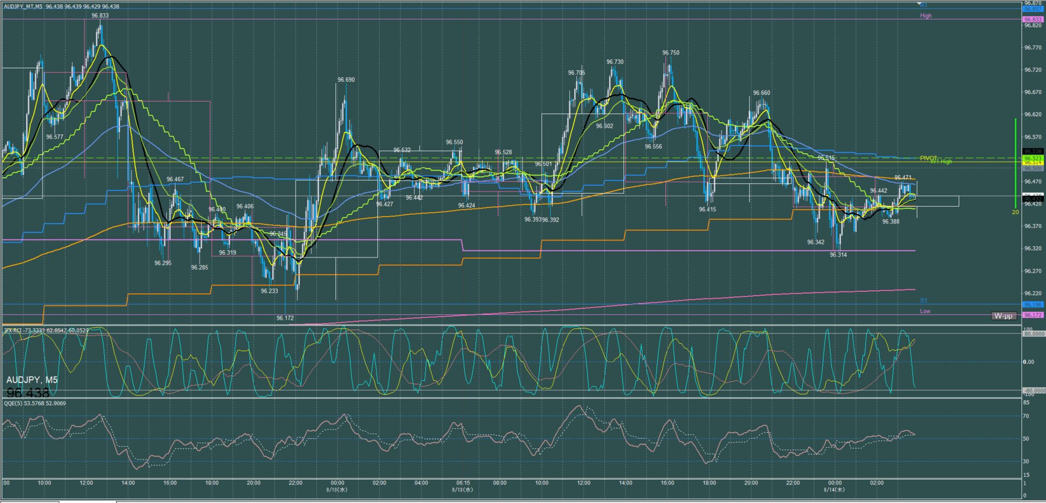This screenshot has width=1046, height=503.
Task: Click the 96.556 price label
Action: [x=653, y=147]
